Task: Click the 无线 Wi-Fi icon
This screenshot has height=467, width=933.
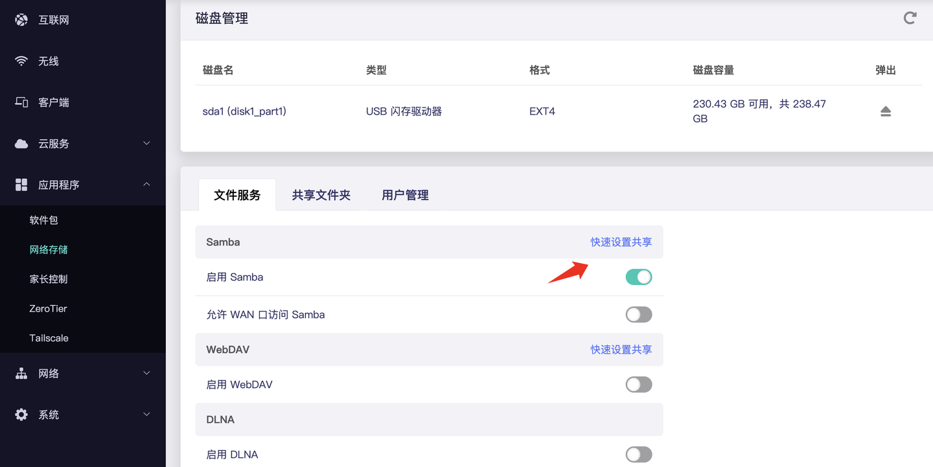Action: pyautogui.click(x=21, y=61)
